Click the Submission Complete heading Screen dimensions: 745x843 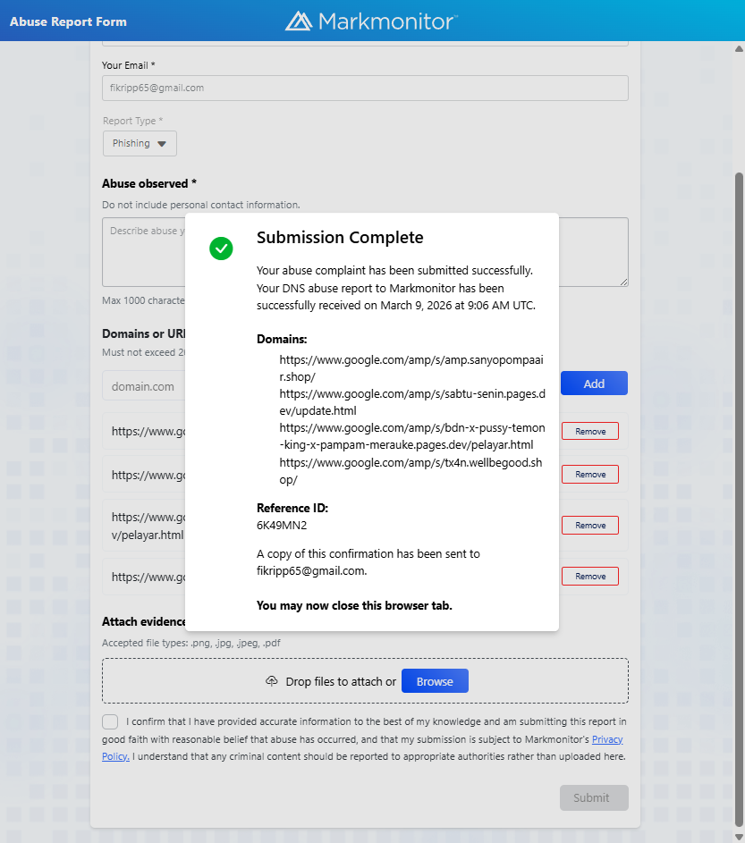340,237
